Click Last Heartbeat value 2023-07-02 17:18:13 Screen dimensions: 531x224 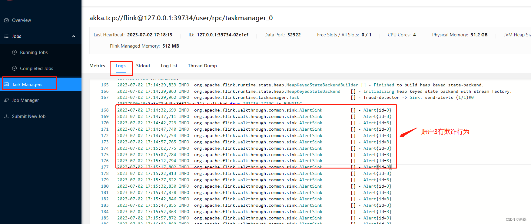click(x=150, y=35)
